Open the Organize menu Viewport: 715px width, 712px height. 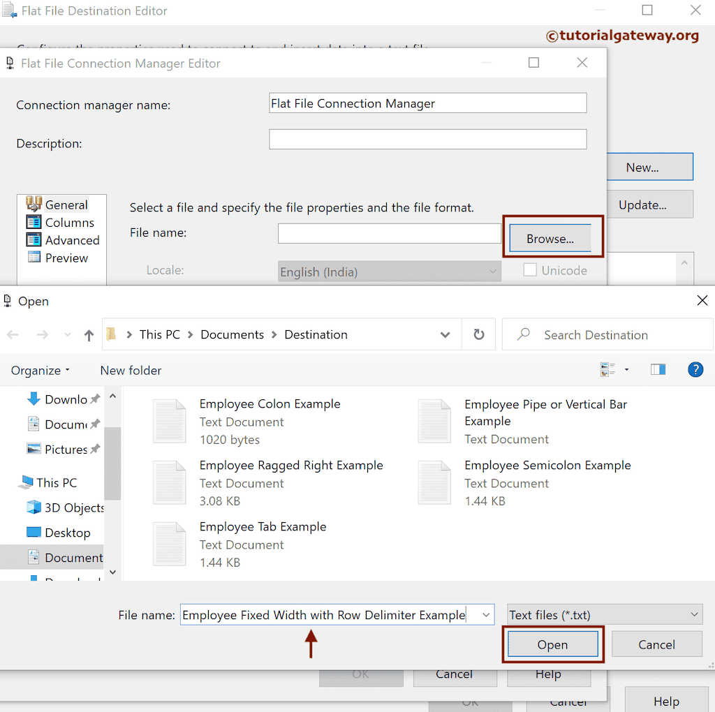coord(39,370)
